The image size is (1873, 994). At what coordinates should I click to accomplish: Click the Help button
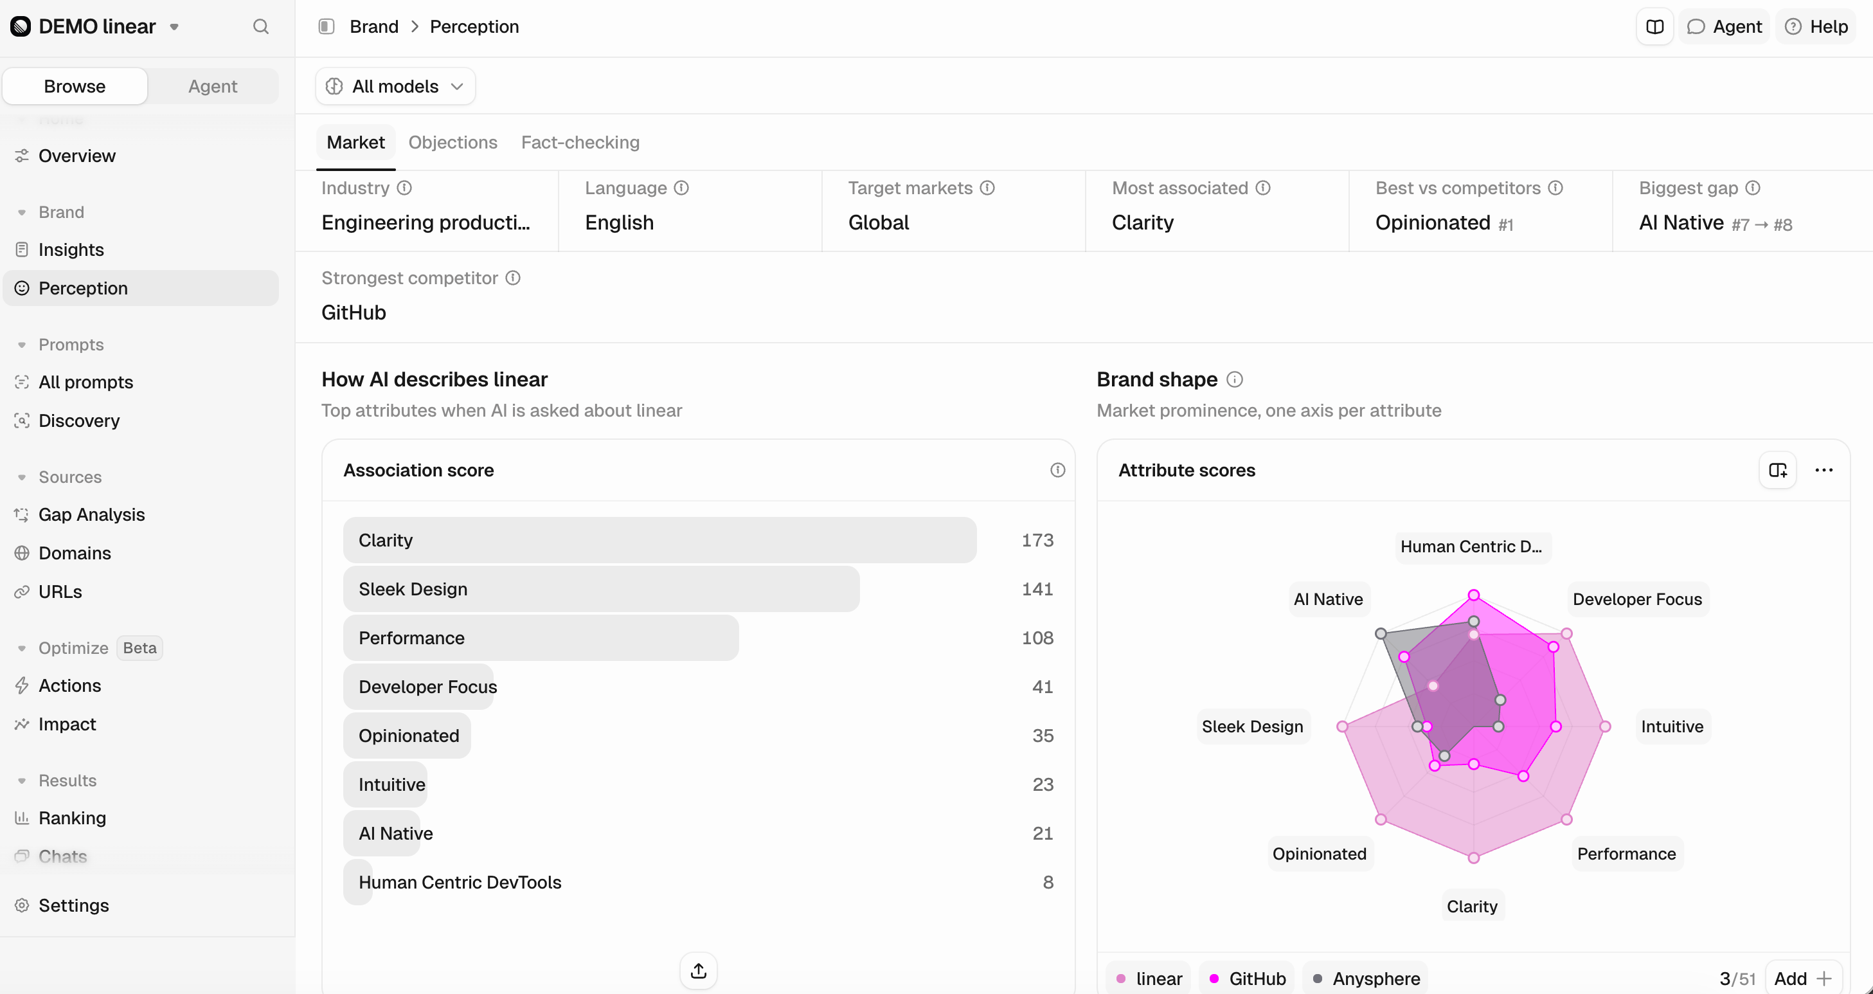pos(1816,27)
